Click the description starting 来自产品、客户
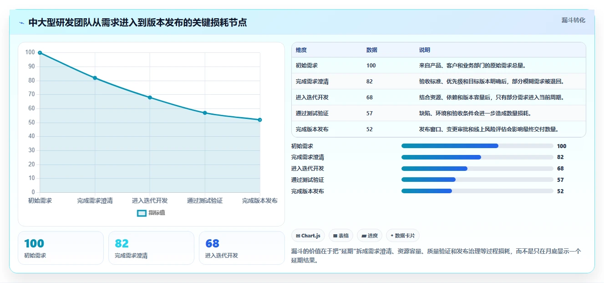The height and width of the screenshot is (283, 604). pyautogui.click(x=474, y=66)
